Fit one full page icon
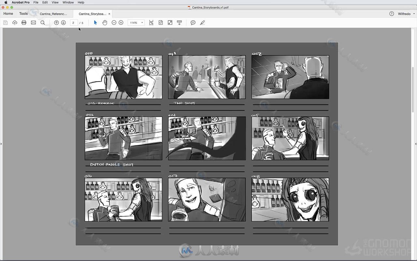Screen dimensions: 417x261 click(x=161, y=23)
